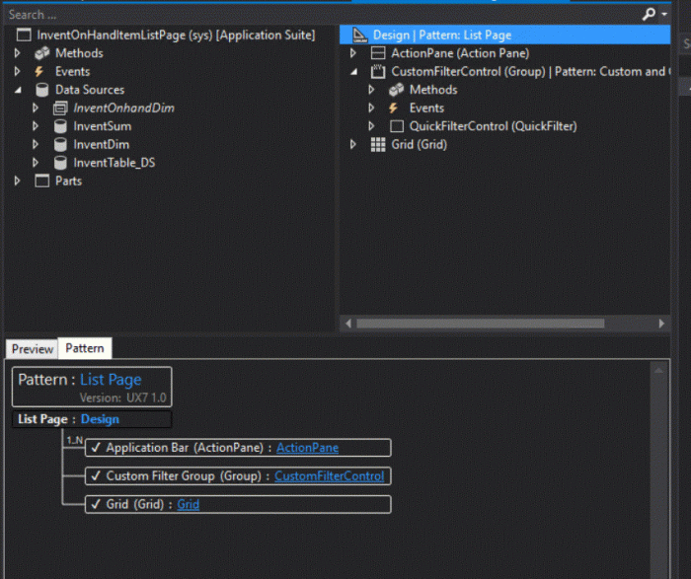Click the design pane horizontal scrollbar thumb
The image size is (691, 579).
481,324
